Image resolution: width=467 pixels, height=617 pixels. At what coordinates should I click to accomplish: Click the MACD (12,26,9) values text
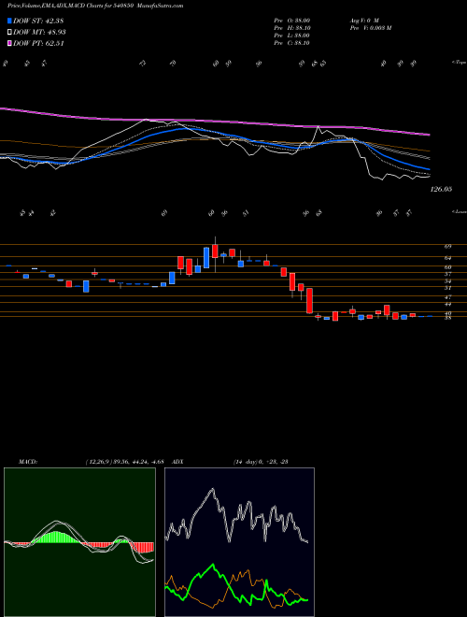124,462
